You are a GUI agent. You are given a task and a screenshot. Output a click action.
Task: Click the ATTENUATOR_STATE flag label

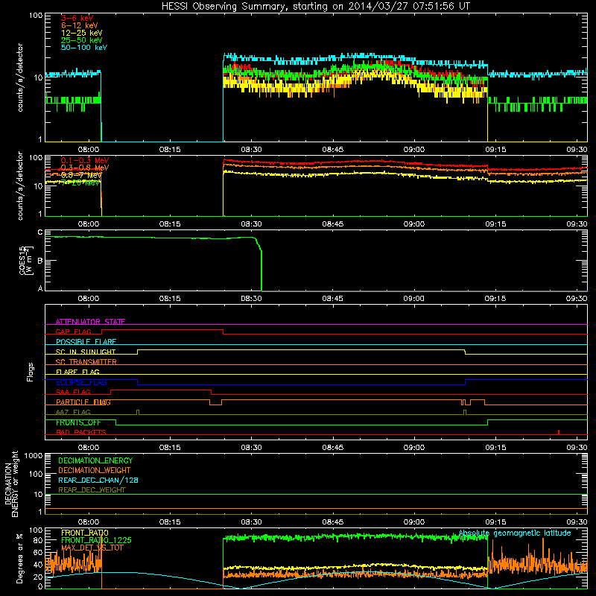tap(90, 322)
